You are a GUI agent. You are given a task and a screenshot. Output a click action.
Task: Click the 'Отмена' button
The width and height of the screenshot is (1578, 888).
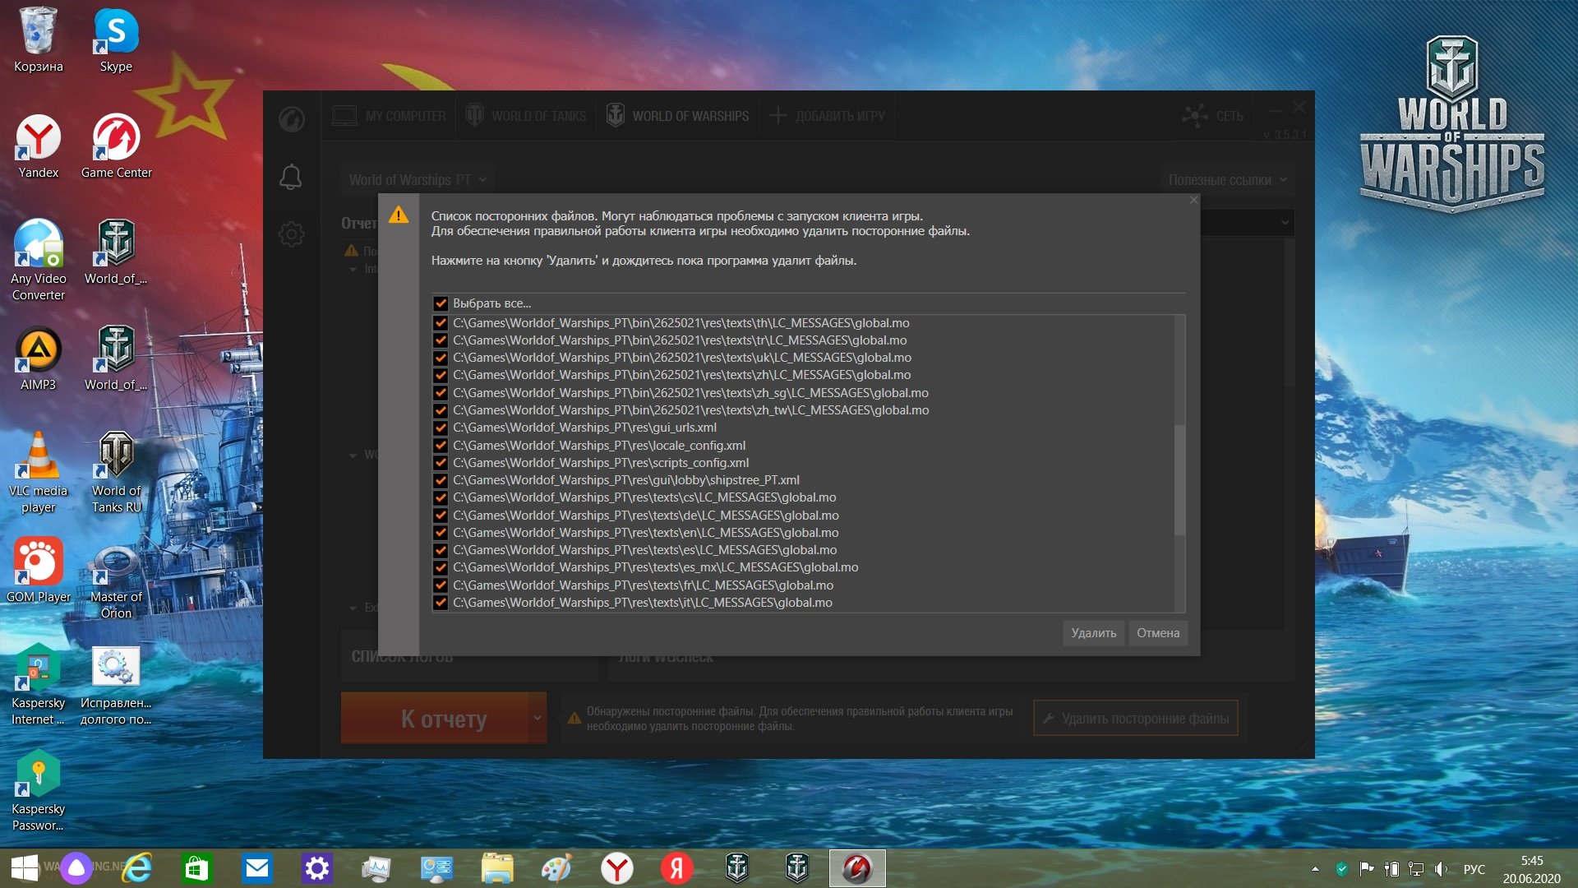[x=1158, y=632]
